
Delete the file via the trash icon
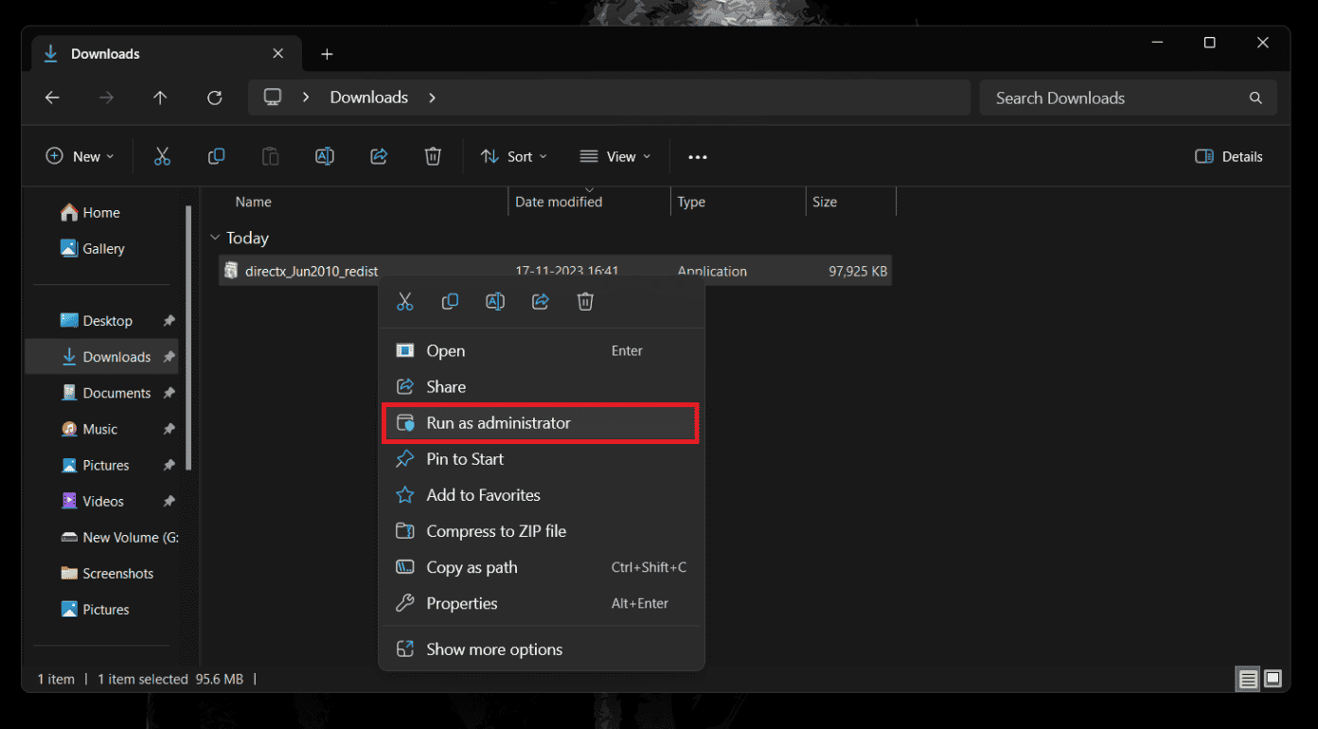pos(433,156)
